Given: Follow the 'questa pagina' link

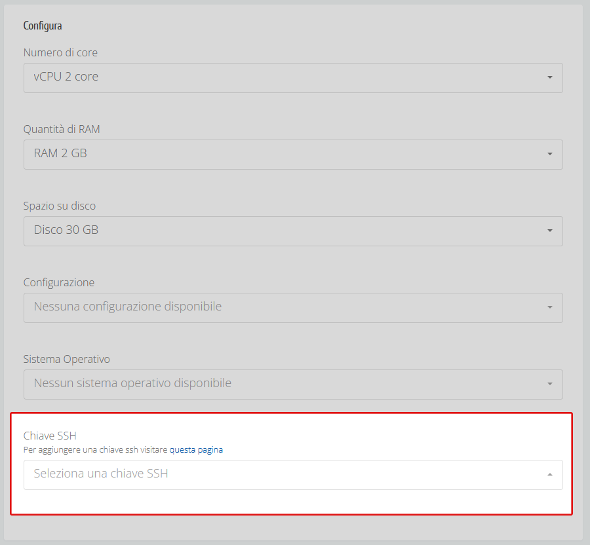Looking at the screenshot, I should click(196, 449).
